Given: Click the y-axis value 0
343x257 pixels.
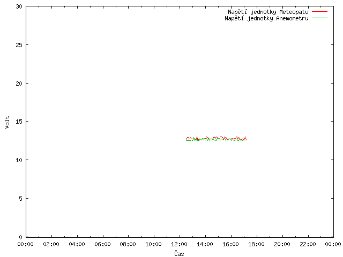Looking at the screenshot, I should pos(20,237).
